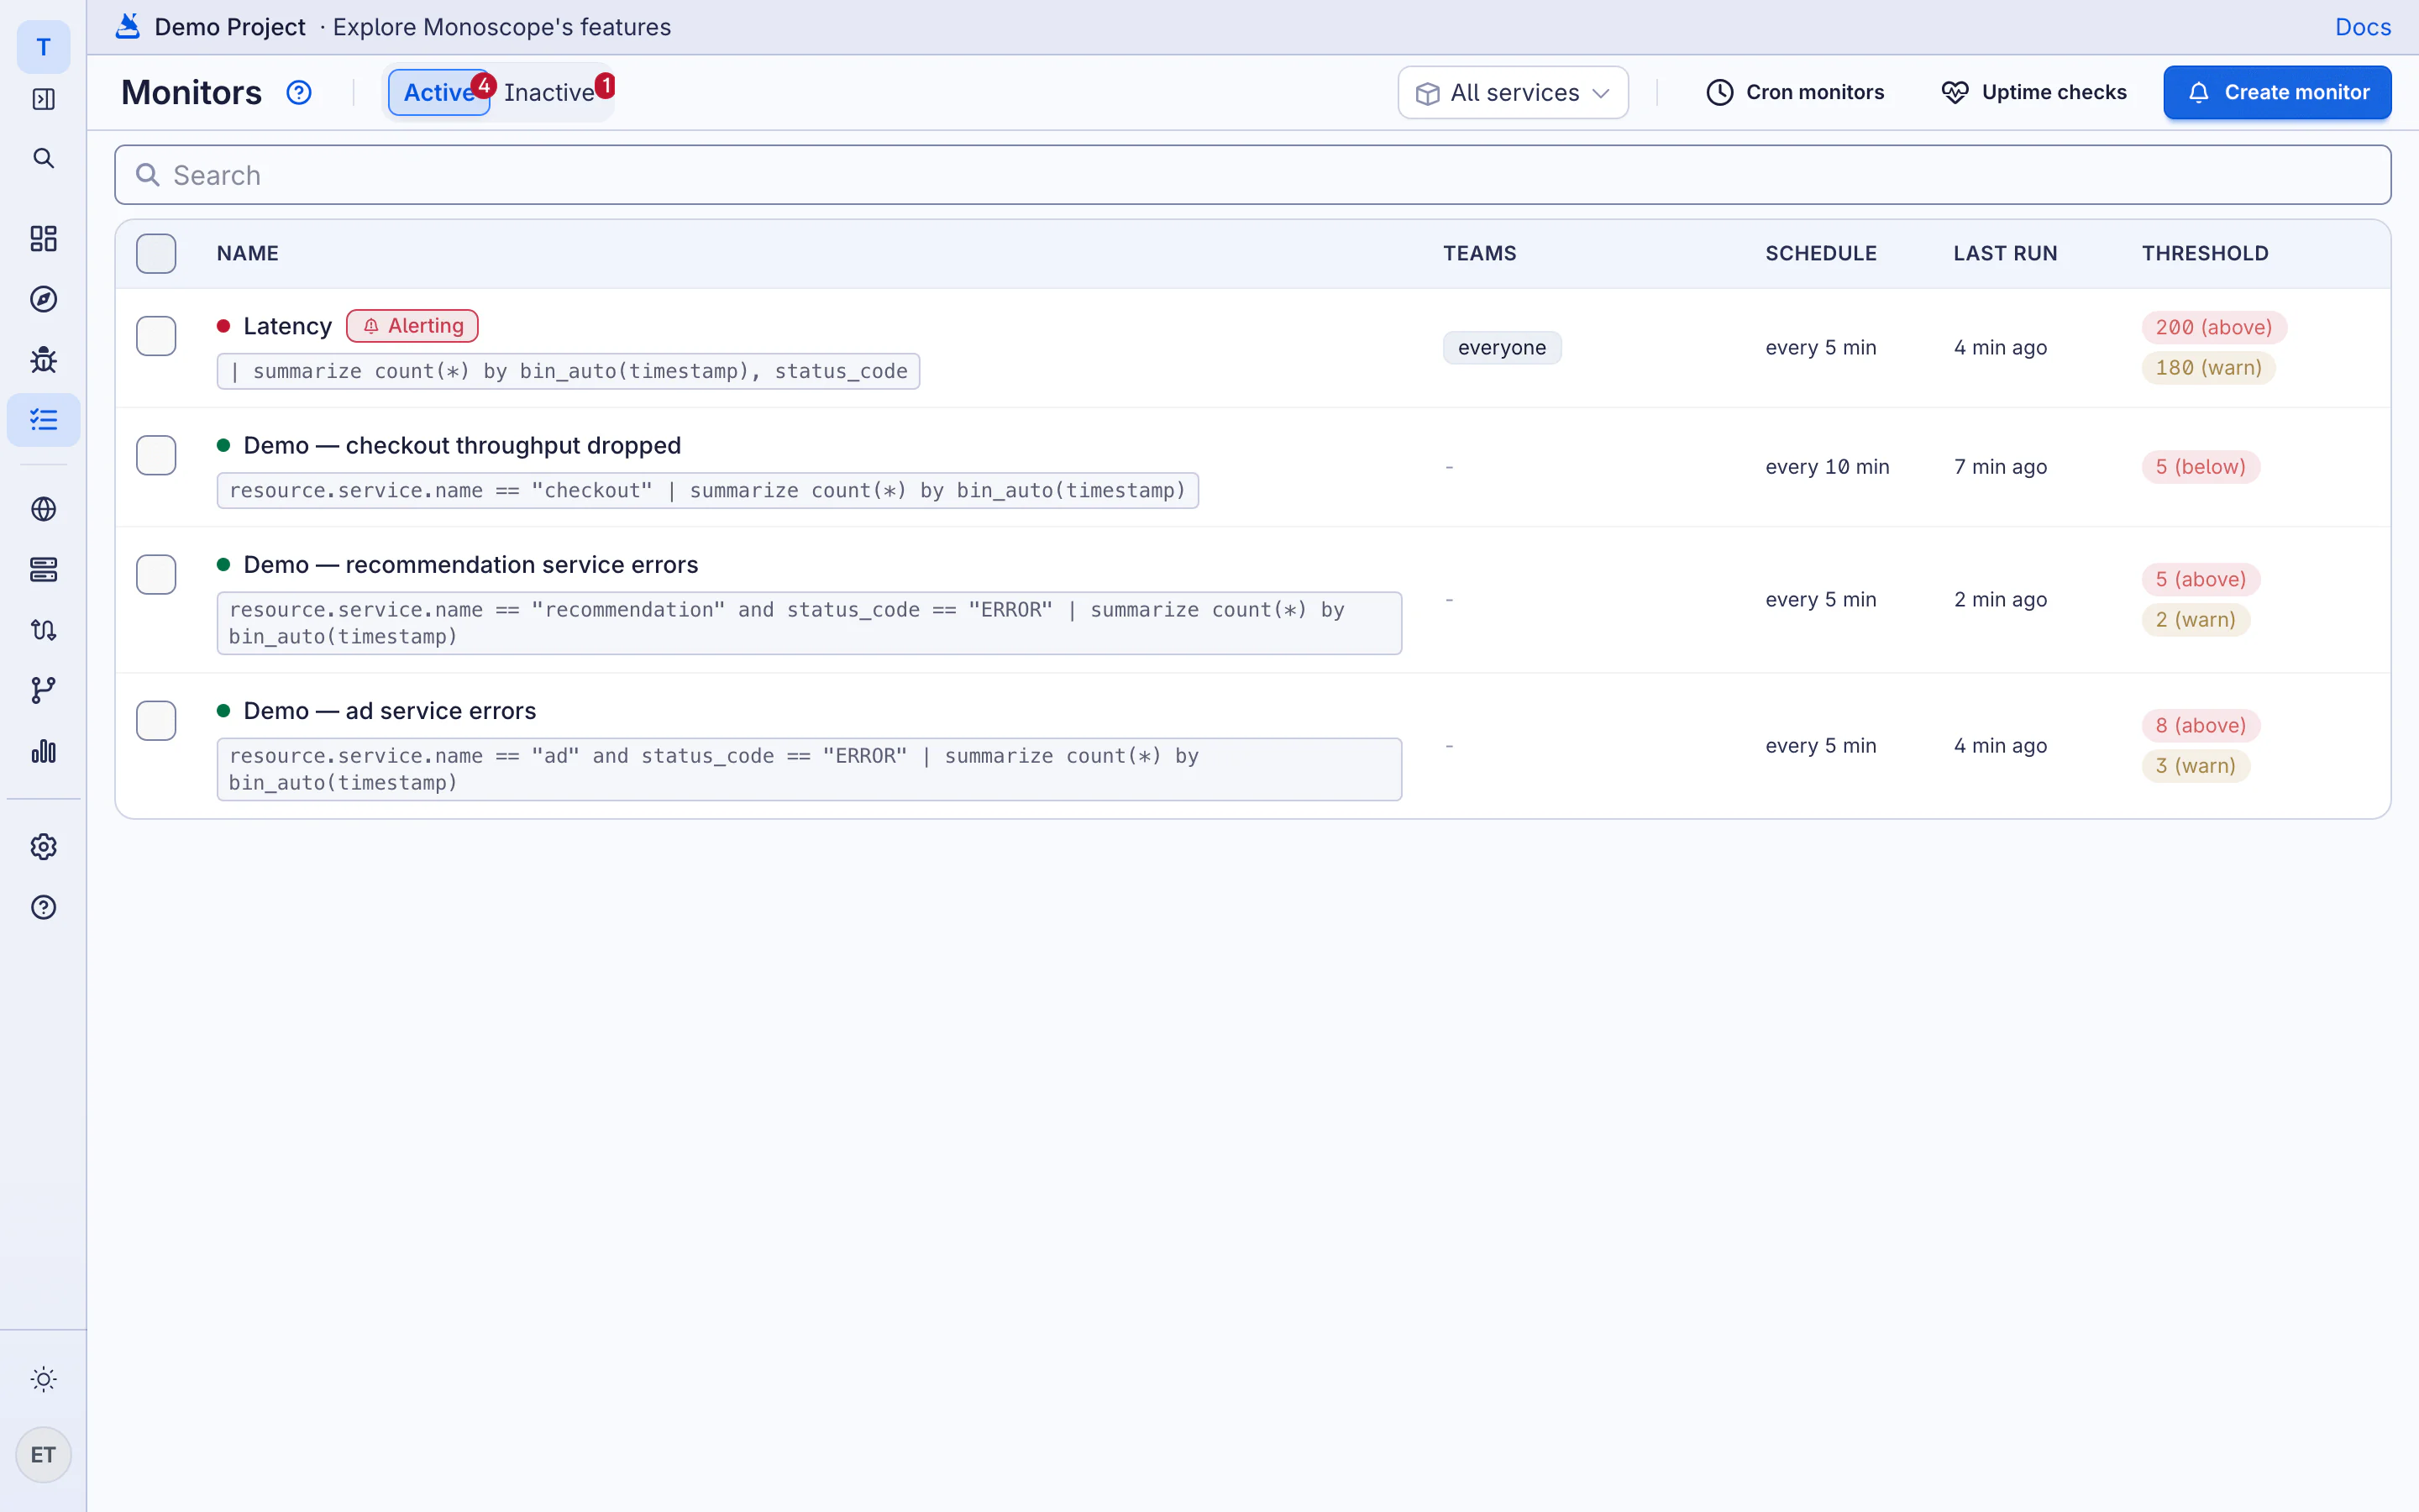Open the git branch icon in sidebar

click(x=43, y=690)
